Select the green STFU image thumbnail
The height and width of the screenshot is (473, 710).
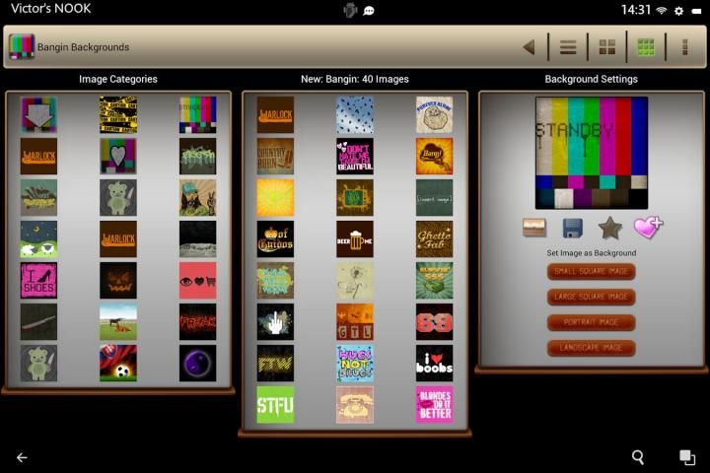pyautogui.click(x=275, y=404)
